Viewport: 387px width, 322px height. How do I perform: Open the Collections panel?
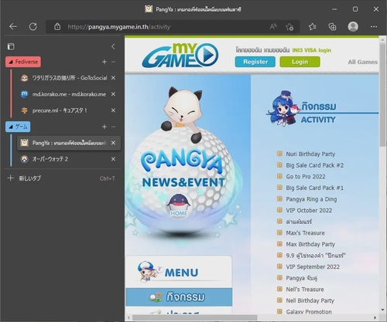(332, 26)
